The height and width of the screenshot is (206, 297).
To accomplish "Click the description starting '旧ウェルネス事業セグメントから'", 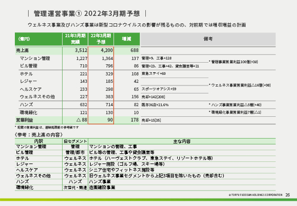I will coord(156,176).
